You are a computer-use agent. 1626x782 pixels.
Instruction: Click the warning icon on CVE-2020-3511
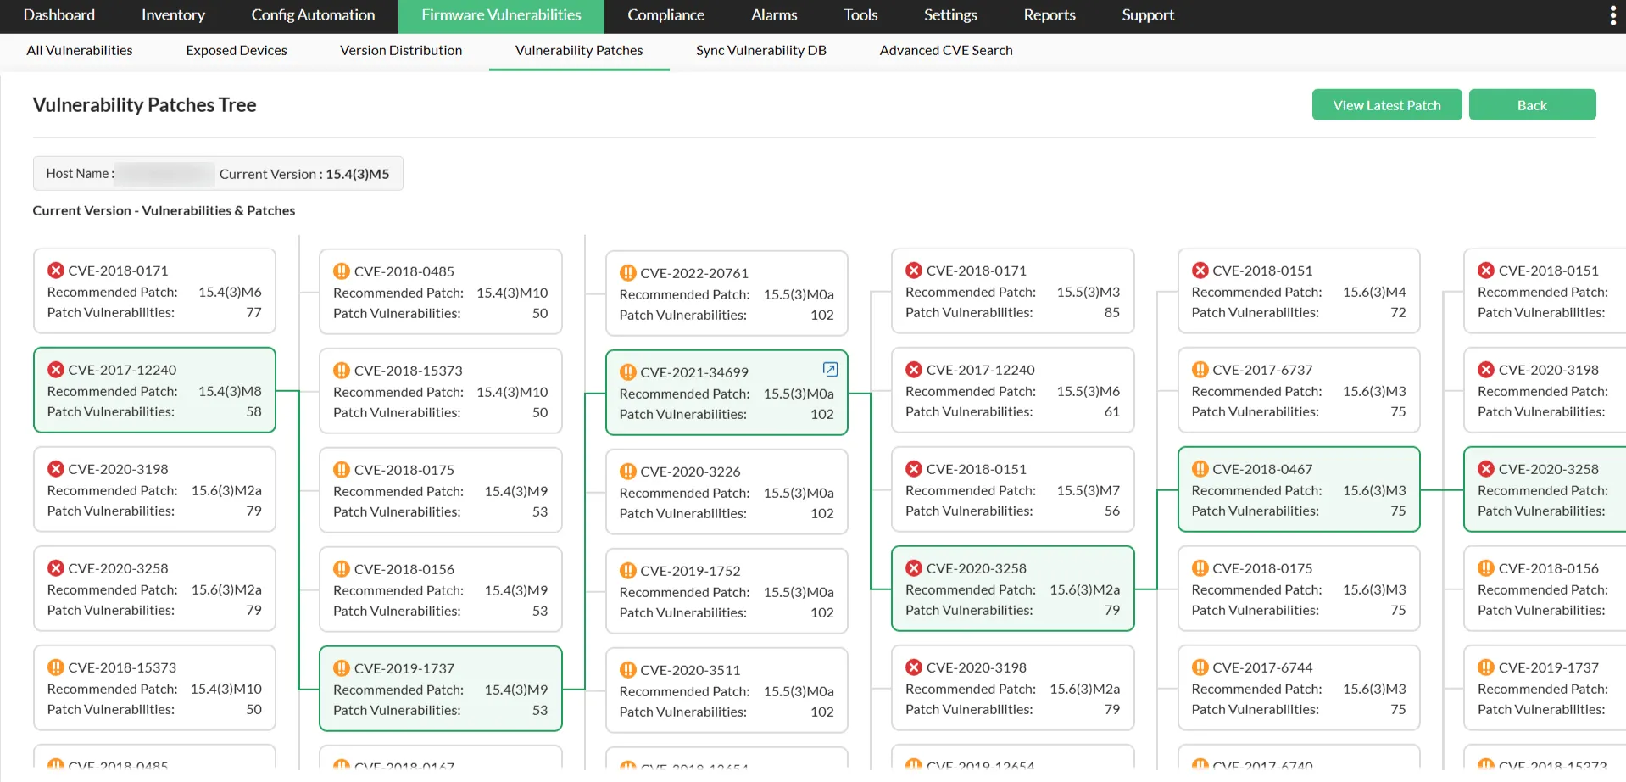[x=628, y=670]
